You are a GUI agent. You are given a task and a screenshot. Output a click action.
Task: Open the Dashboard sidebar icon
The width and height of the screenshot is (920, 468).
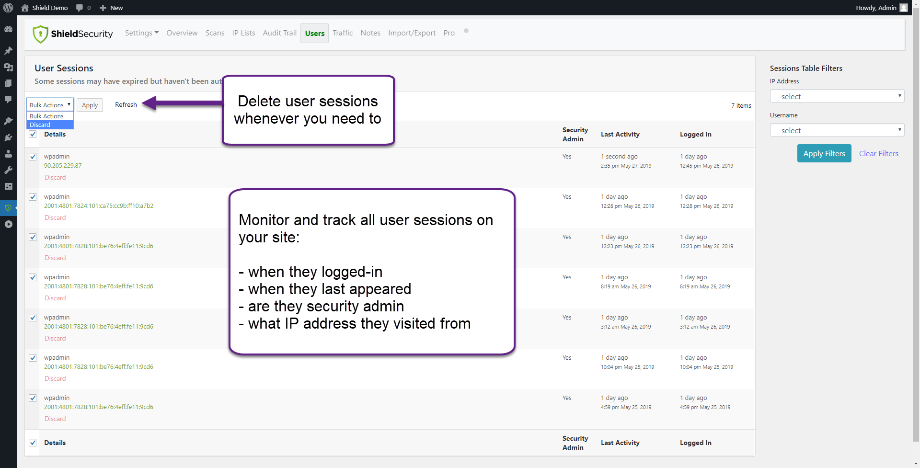point(8,29)
